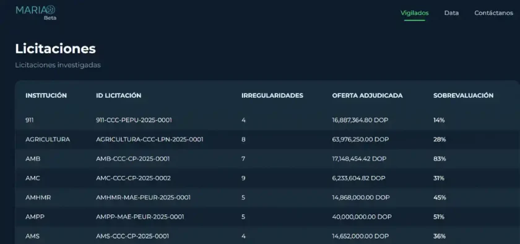Click the 6,233,604.82 DOP amount
Image resolution: width=520 pixels, height=244 pixels.
pyautogui.click(x=358, y=178)
